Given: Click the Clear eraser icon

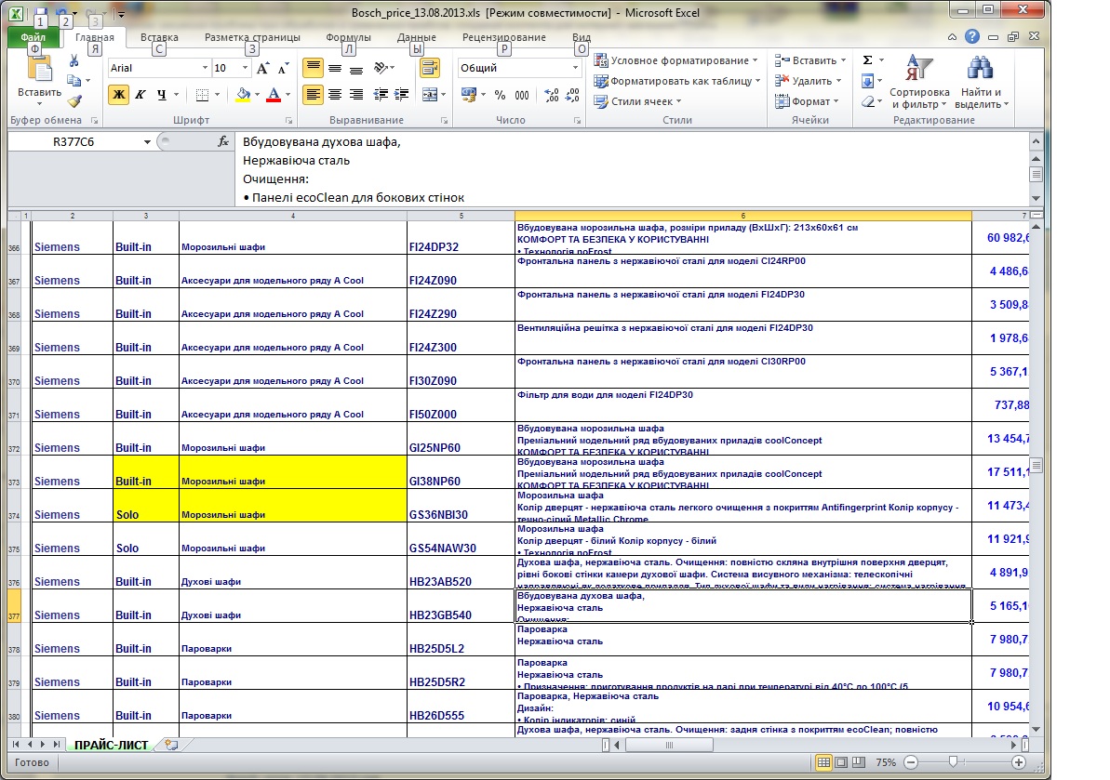Looking at the screenshot, I should click(x=869, y=101).
